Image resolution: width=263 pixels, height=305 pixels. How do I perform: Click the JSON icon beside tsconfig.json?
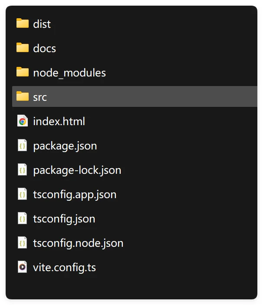point(22,219)
